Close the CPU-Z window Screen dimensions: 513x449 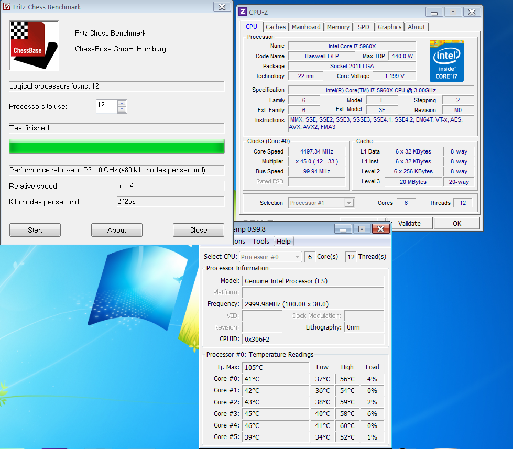472,13
